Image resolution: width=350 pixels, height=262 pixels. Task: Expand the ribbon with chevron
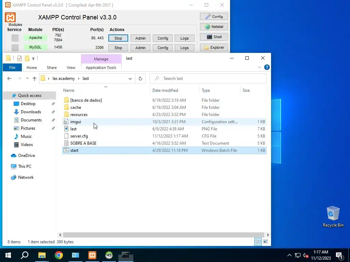pyautogui.click(x=259, y=67)
